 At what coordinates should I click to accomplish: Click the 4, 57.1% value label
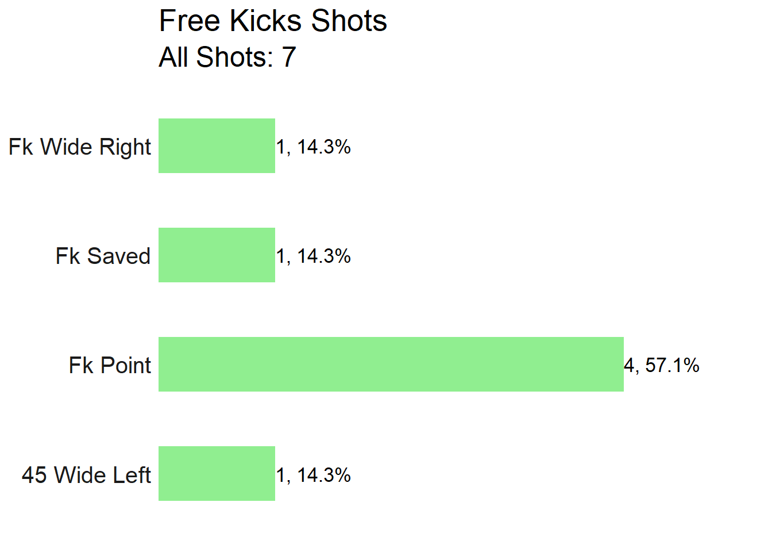pyautogui.click(x=662, y=366)
